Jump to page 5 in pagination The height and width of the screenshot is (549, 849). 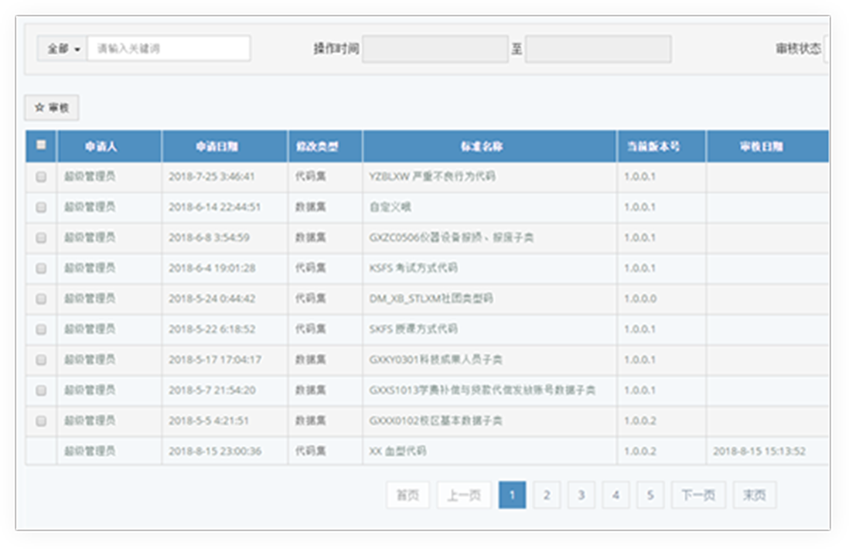650,495
